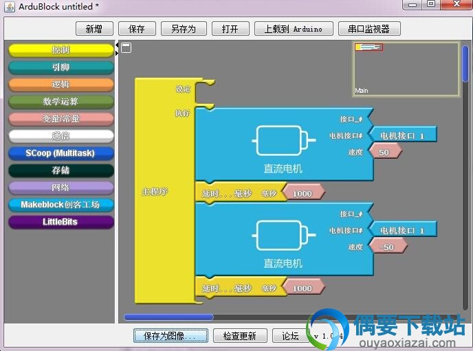
Task: Edit second delay value 1000
Action: click(302, 288)
